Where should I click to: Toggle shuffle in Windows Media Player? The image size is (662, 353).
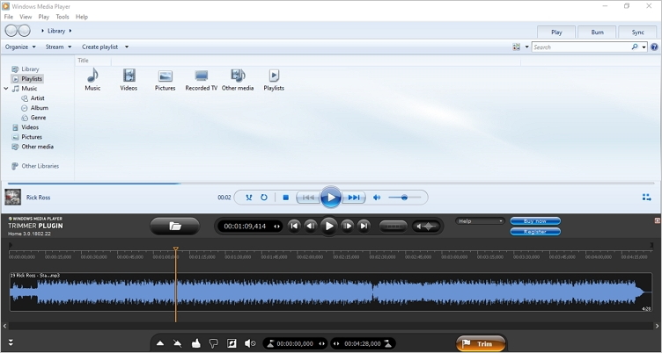click(248, 198)
